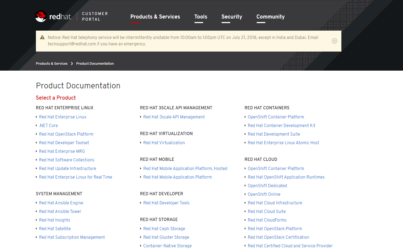Open Red Hat Mobile Application Platform, Hosted
This screenshot has height=250, width=403.
click(x=185, y=169)
